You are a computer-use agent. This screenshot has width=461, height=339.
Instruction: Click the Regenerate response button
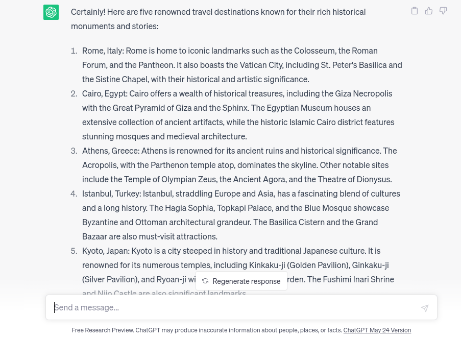pos(241,281)
